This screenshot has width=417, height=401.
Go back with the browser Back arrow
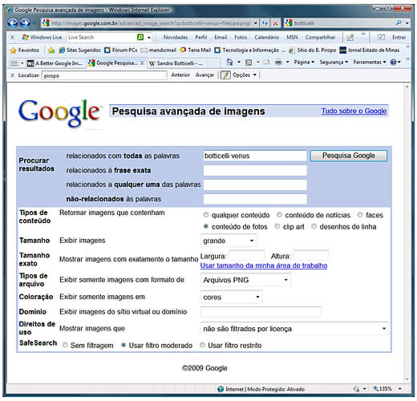(13, 23)
